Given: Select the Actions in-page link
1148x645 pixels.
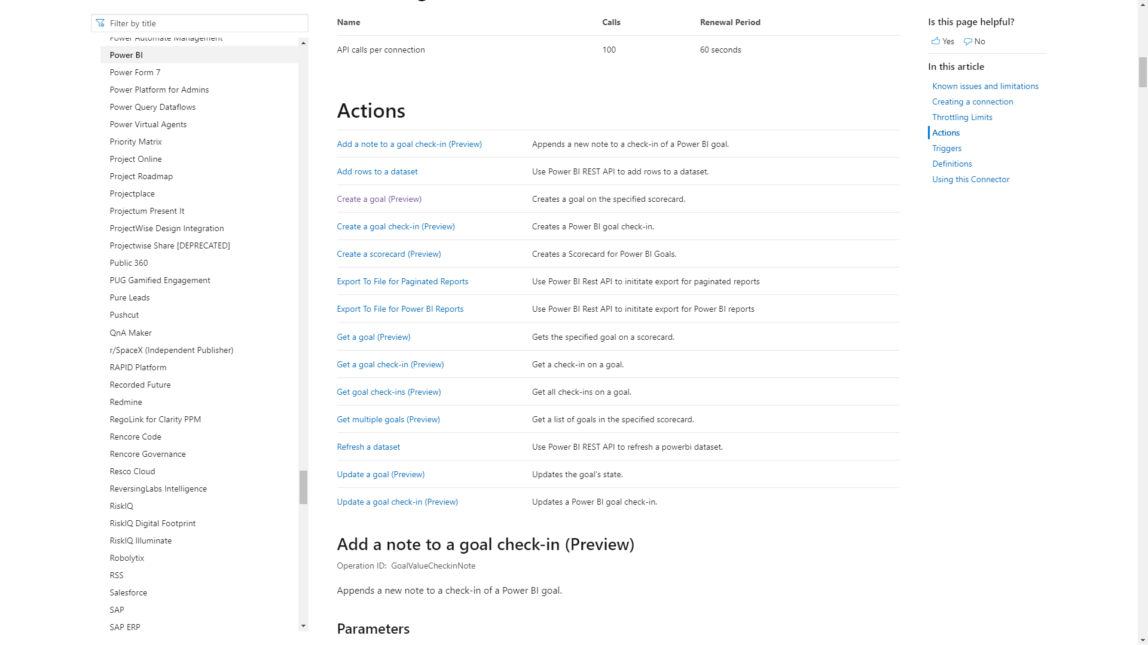Looking at the screenshot, I should (946, 133).
